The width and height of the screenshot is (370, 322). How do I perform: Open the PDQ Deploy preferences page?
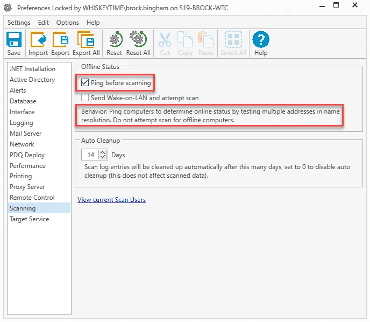27,155
